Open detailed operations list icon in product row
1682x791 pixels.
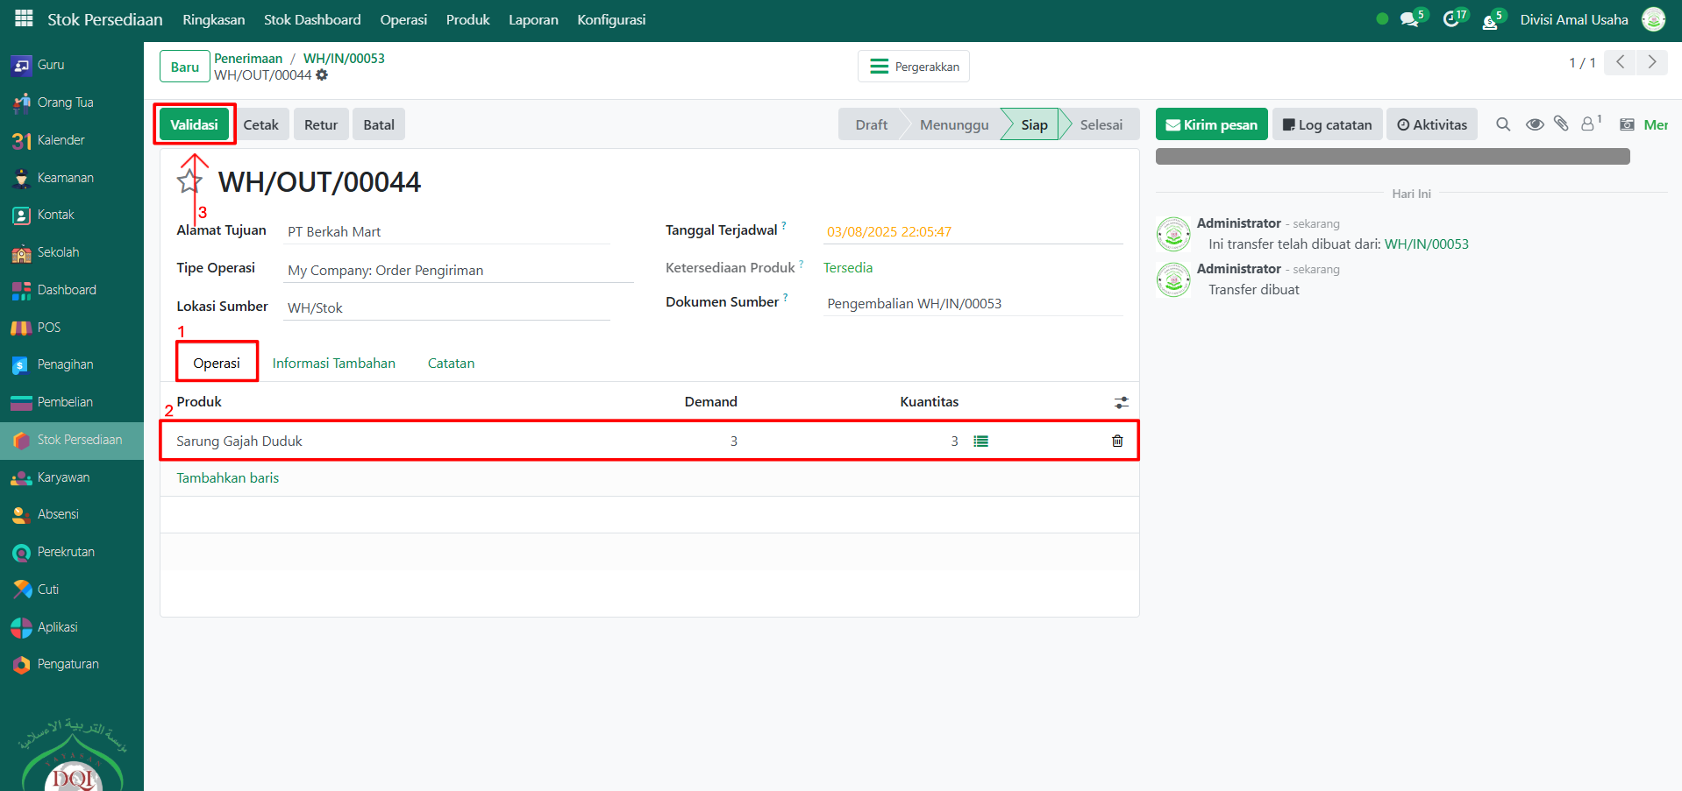pos(980,441)
